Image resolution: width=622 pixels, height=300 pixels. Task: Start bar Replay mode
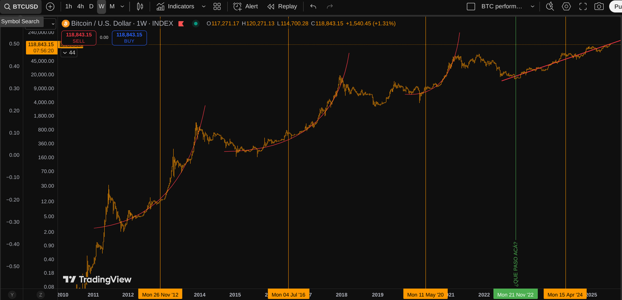(x=282, y=6)
